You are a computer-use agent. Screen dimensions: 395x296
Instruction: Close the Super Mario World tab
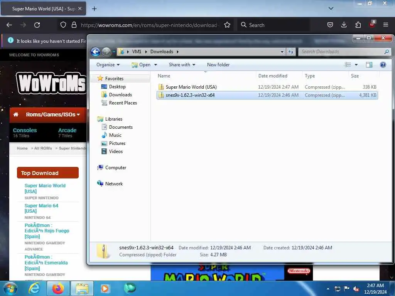[x=79, y=8]
